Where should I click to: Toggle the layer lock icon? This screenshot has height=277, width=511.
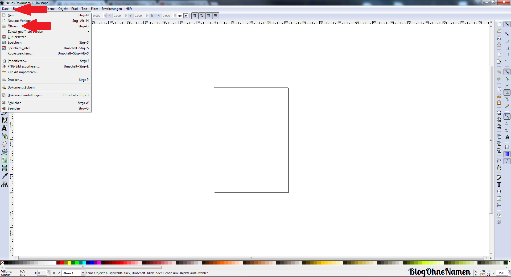[x=59, y=273]
